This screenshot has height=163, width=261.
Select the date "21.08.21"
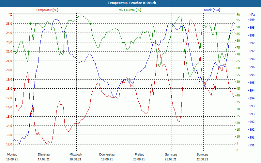pos(171,159)
